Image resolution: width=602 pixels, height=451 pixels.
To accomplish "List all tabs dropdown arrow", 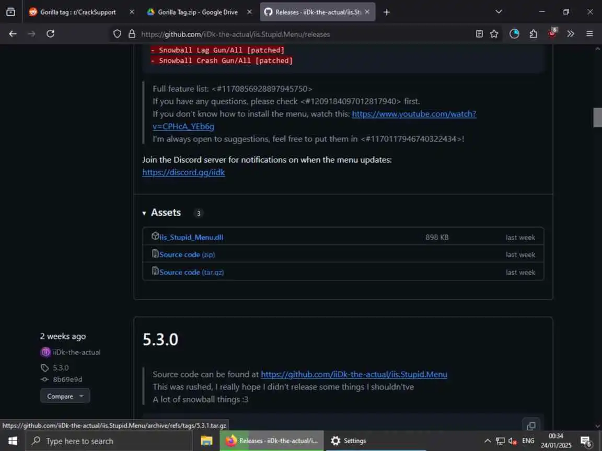I will (x=499, y=12).
